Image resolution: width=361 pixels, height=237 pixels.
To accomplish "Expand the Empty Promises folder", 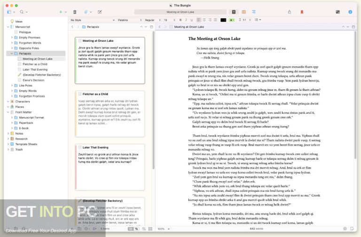I will pos(12,37).
